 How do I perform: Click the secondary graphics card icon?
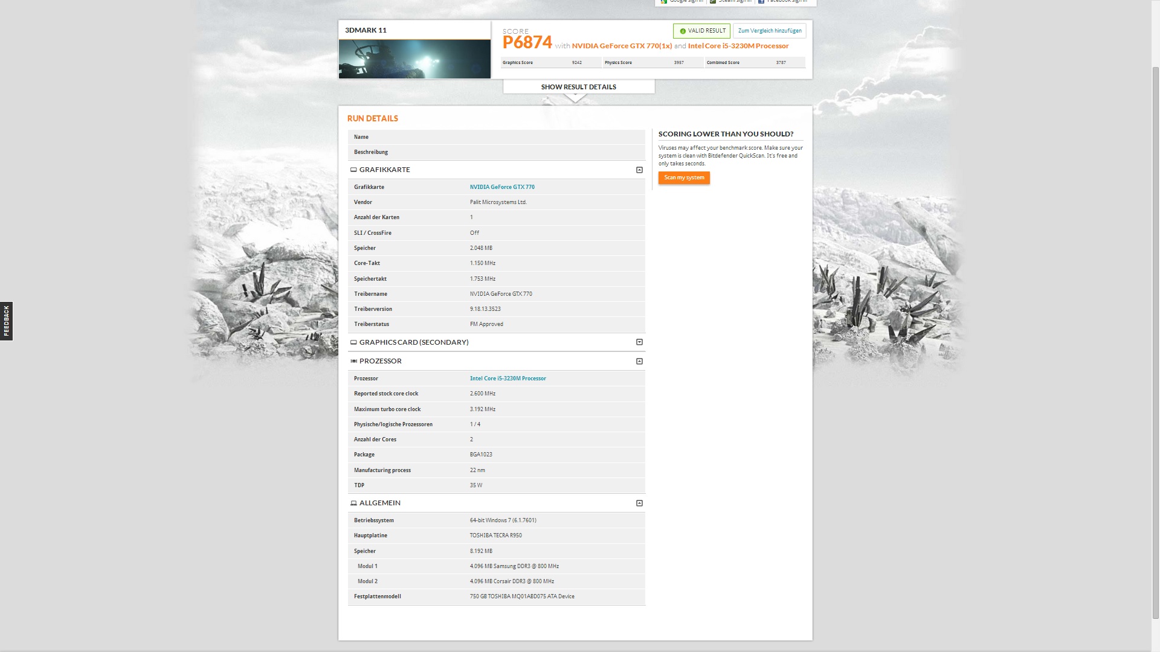tap(353, 342)
